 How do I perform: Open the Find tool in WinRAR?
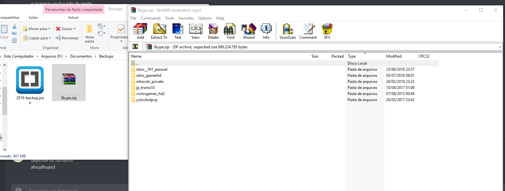231,31
